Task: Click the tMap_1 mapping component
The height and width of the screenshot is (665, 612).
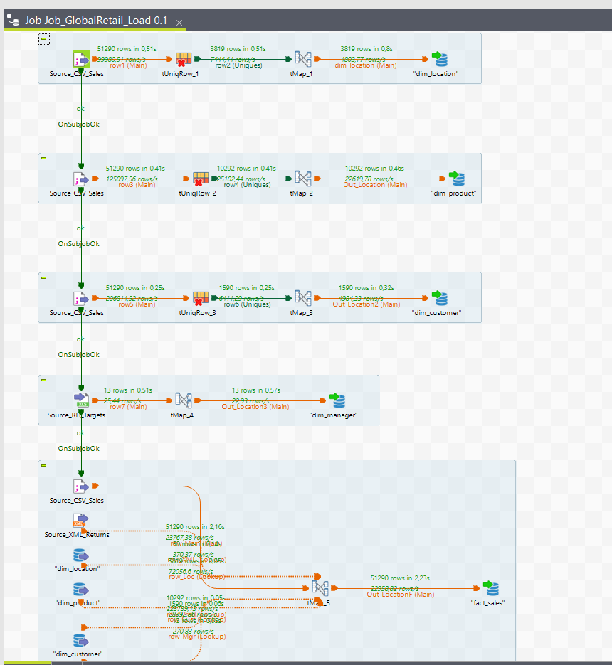Action: click(304, 60)
